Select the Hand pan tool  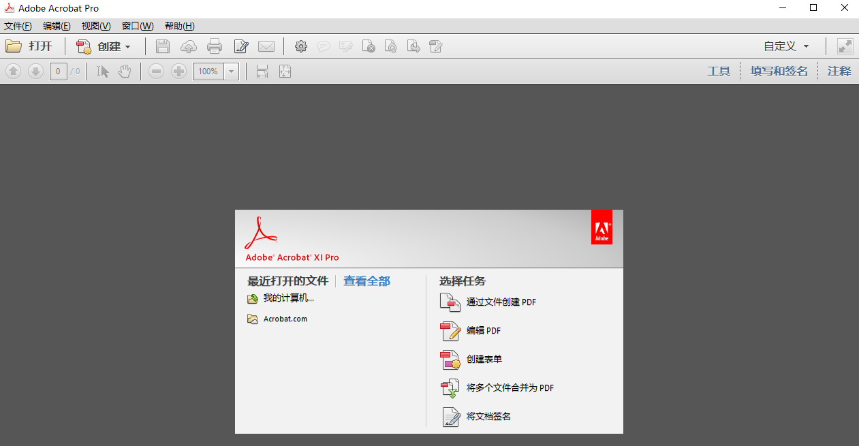[x=125, y=71]
